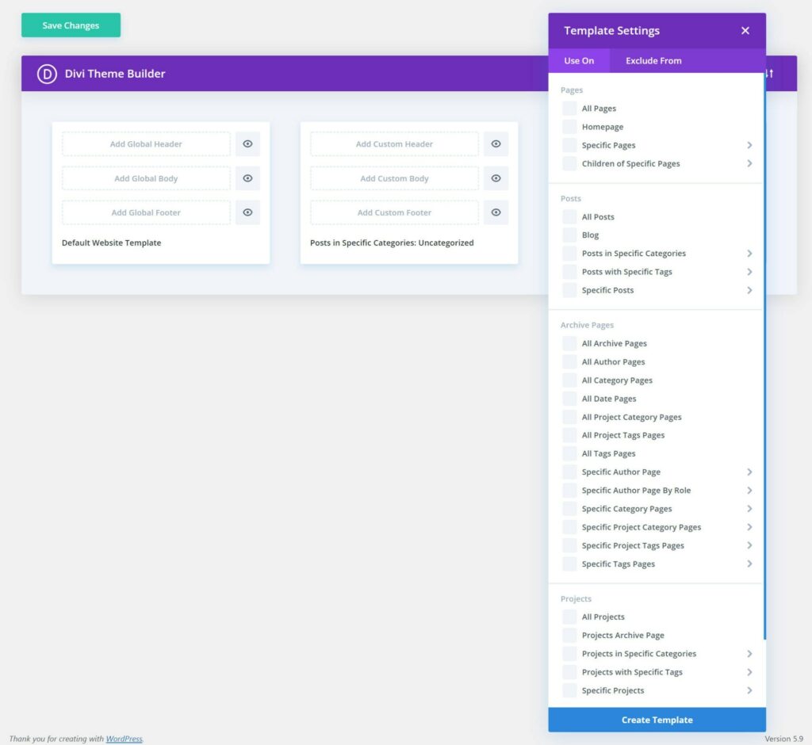Toggle visibility of the Global Footer
Screen dimensions: 812x745
[x=247, y=212]
